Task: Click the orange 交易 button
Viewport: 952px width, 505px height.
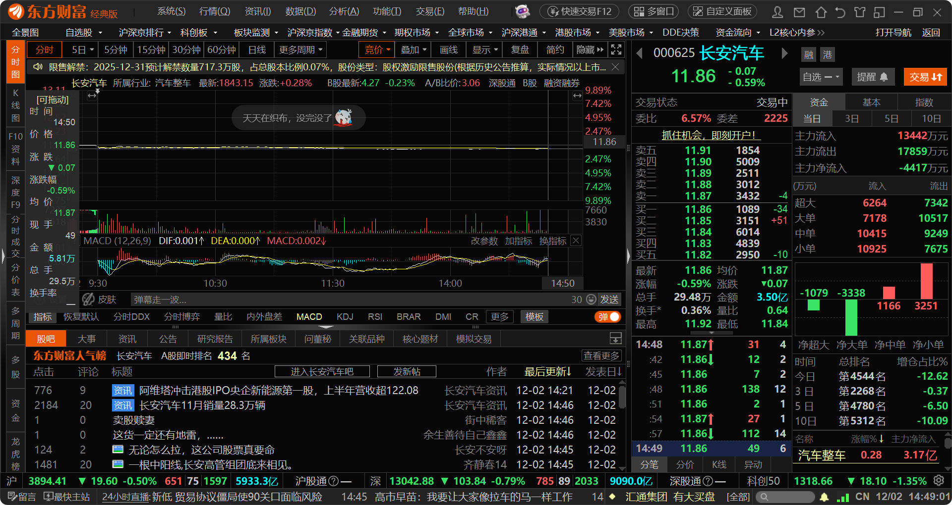Action: tap(925, 77)
